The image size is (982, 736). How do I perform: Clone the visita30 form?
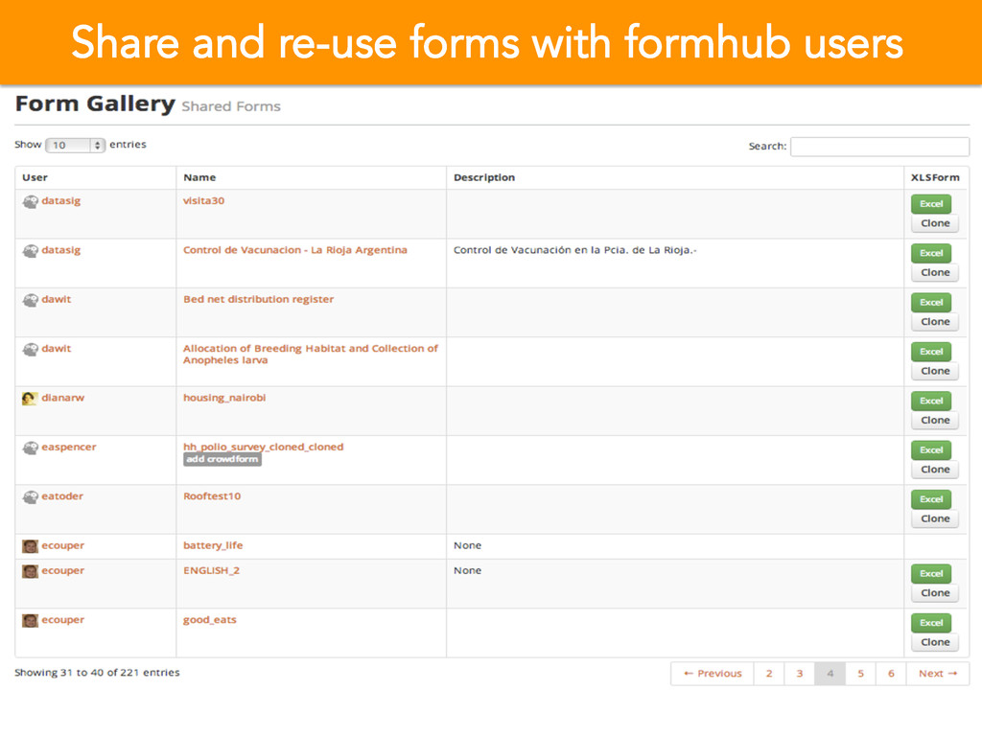coord(935,223)
